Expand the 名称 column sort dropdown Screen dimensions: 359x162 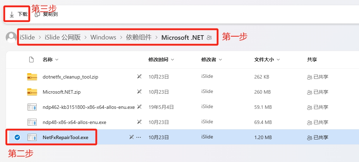57,60
